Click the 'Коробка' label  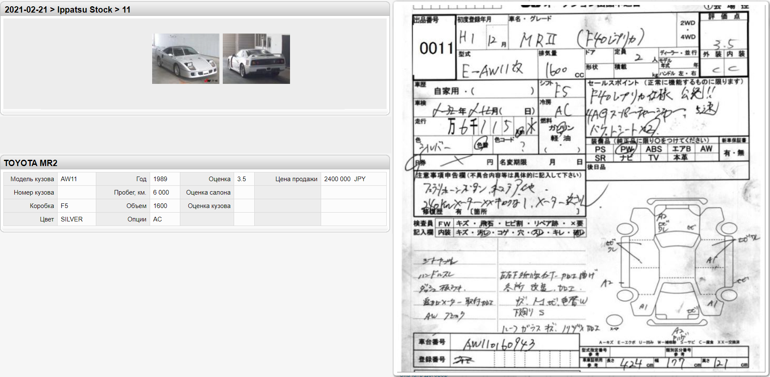[x=42, y=206]
